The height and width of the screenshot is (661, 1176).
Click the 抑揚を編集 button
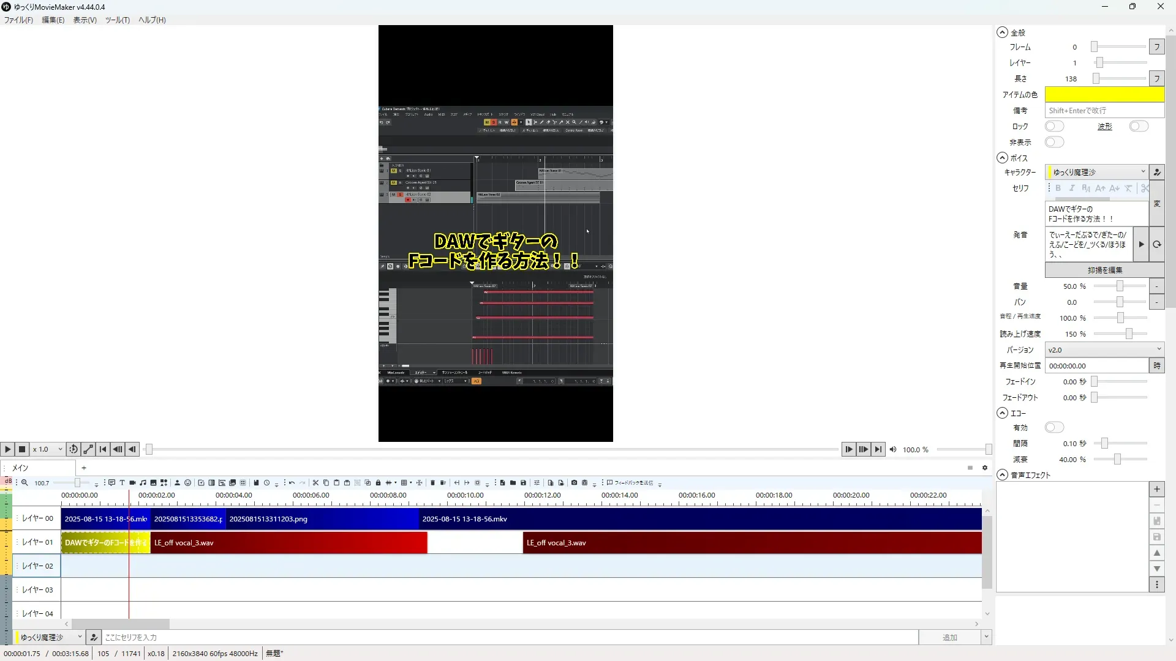1104,270
